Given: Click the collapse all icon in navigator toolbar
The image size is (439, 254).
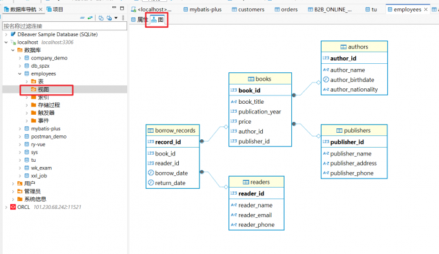Looking at the screenshot, I should (82, 18).
